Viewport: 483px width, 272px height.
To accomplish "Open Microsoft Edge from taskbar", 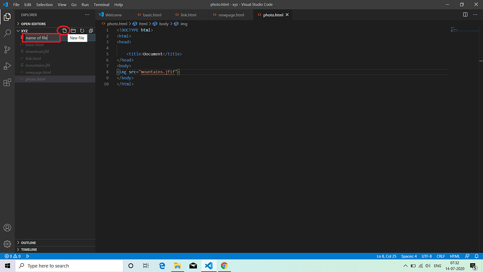I will point(162,265).
